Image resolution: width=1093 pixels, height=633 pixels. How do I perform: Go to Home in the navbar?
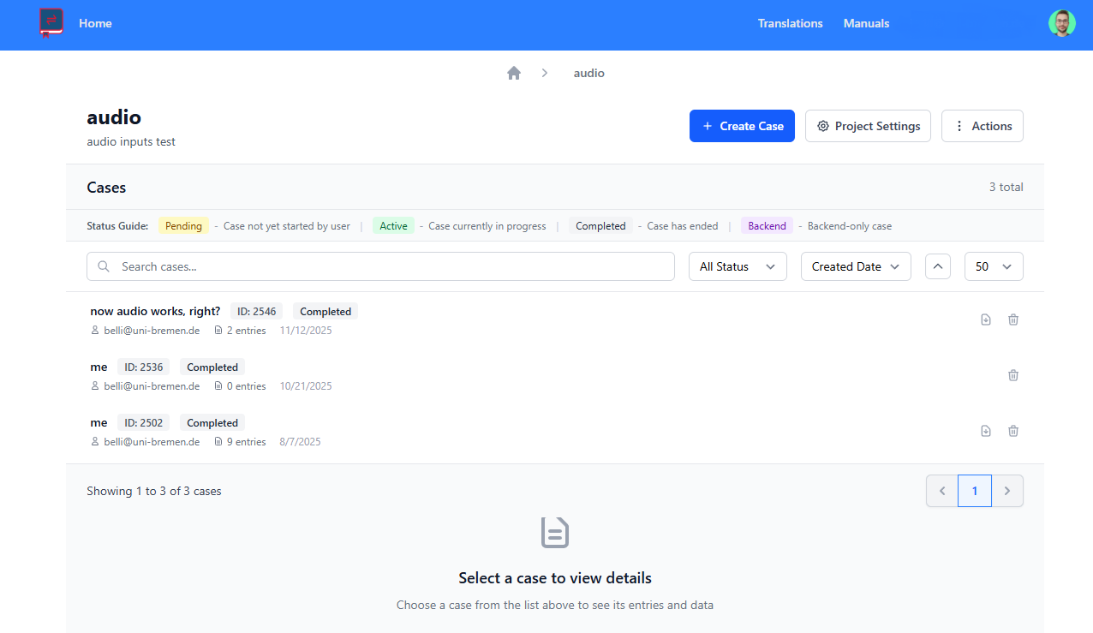point(95,23)
